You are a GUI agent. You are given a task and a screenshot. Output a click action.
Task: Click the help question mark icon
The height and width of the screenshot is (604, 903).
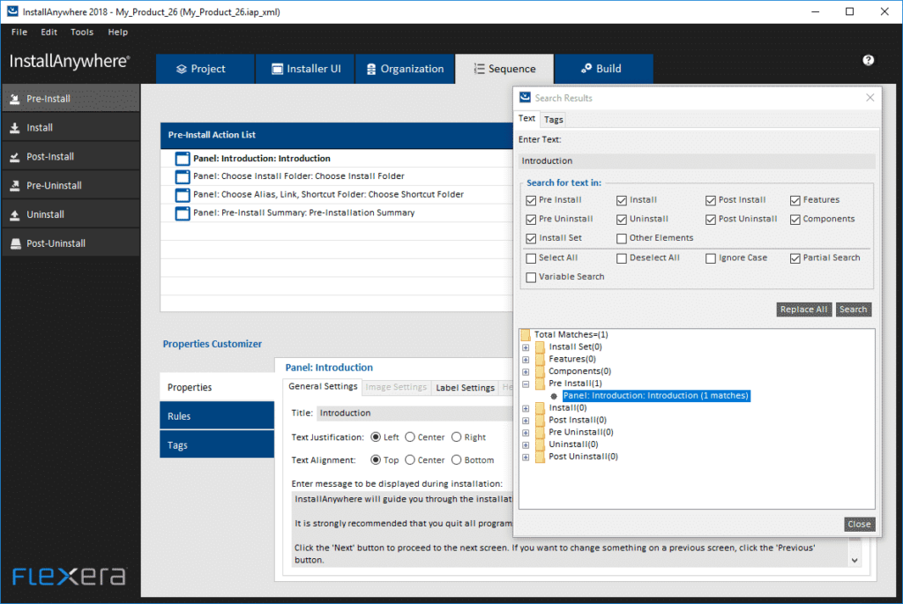[868, 60]
